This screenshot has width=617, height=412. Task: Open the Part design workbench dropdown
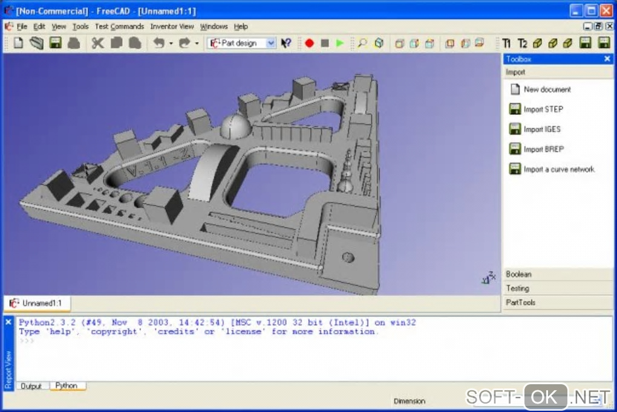point(270,43)
